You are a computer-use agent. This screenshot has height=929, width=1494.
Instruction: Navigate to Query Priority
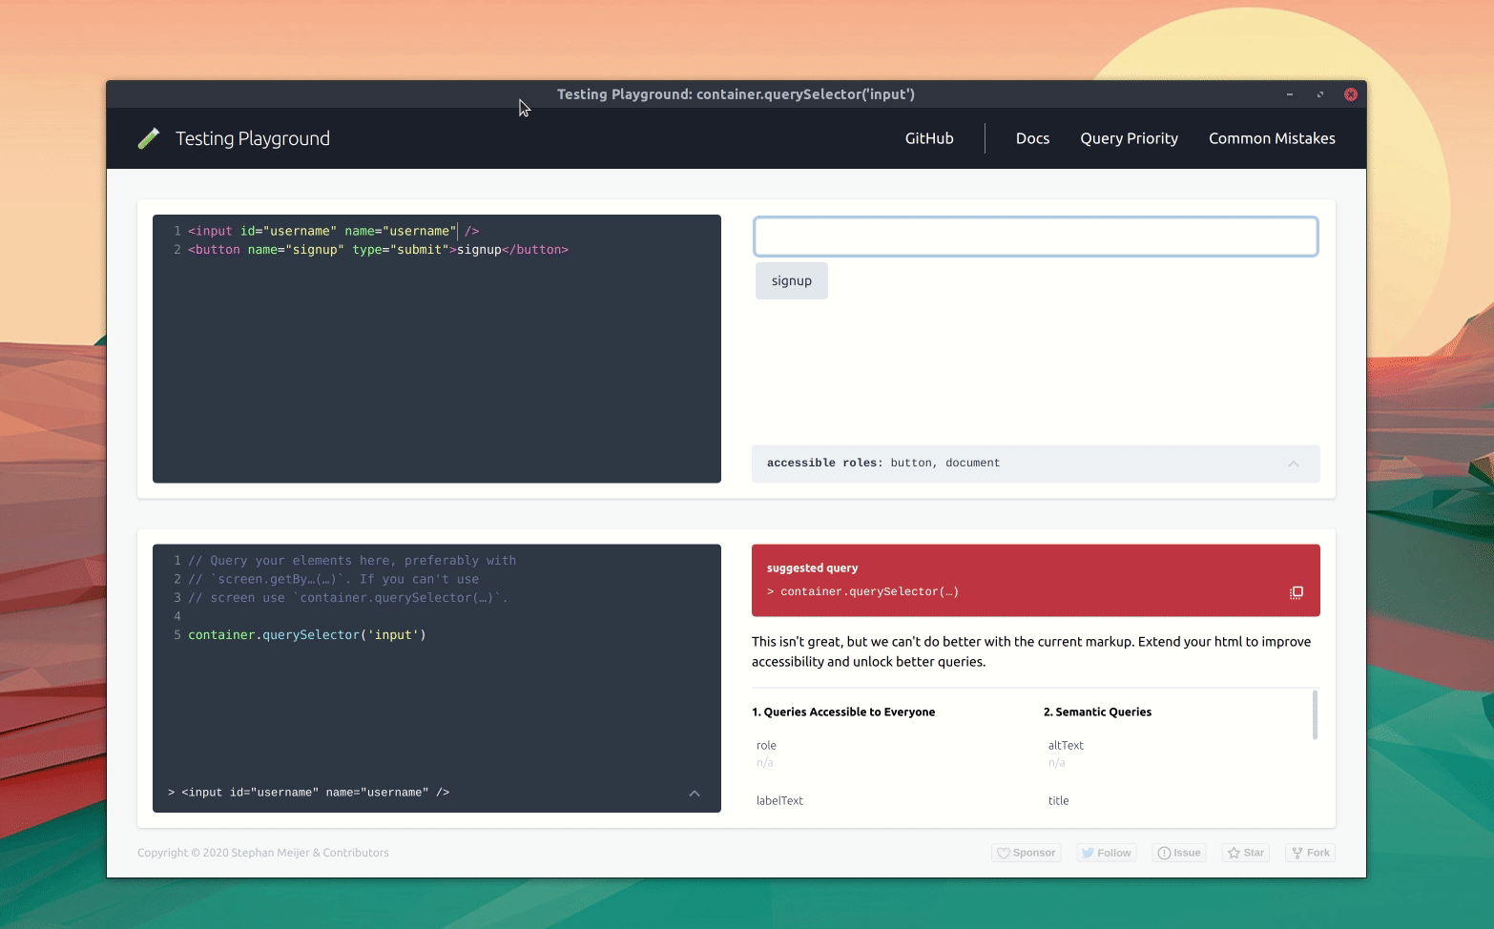(x=1129, y=137)
